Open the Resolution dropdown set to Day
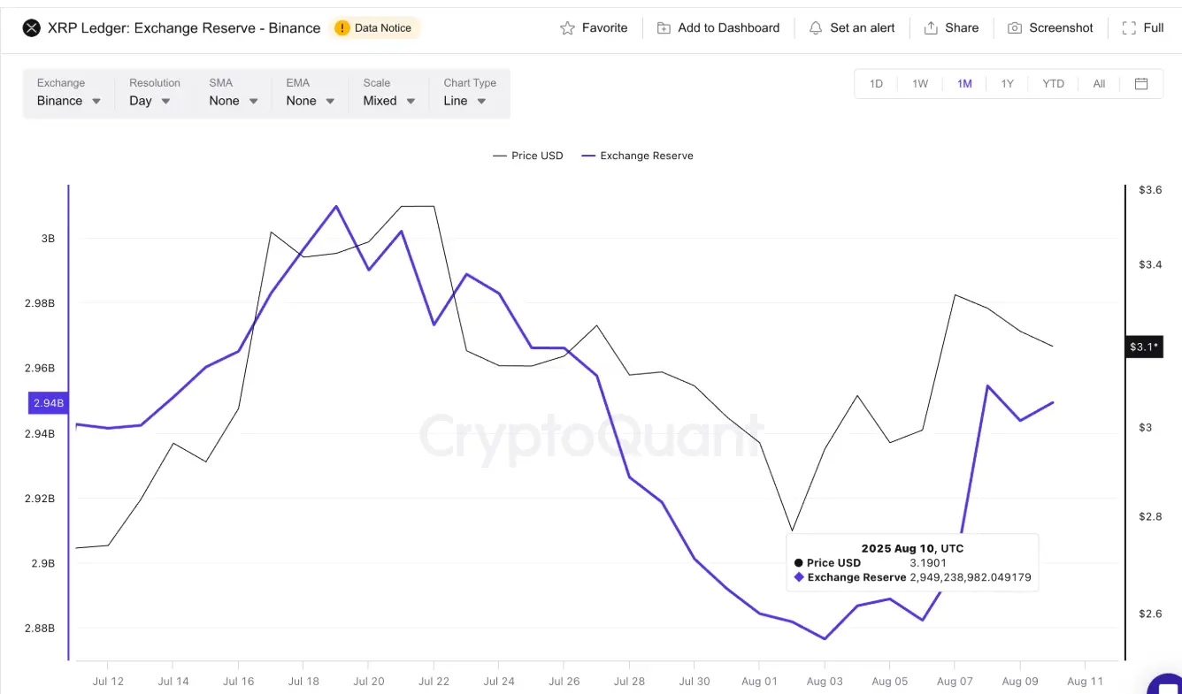 (152, 93)
